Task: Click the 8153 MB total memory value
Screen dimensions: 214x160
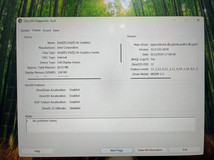Action: 63,67
